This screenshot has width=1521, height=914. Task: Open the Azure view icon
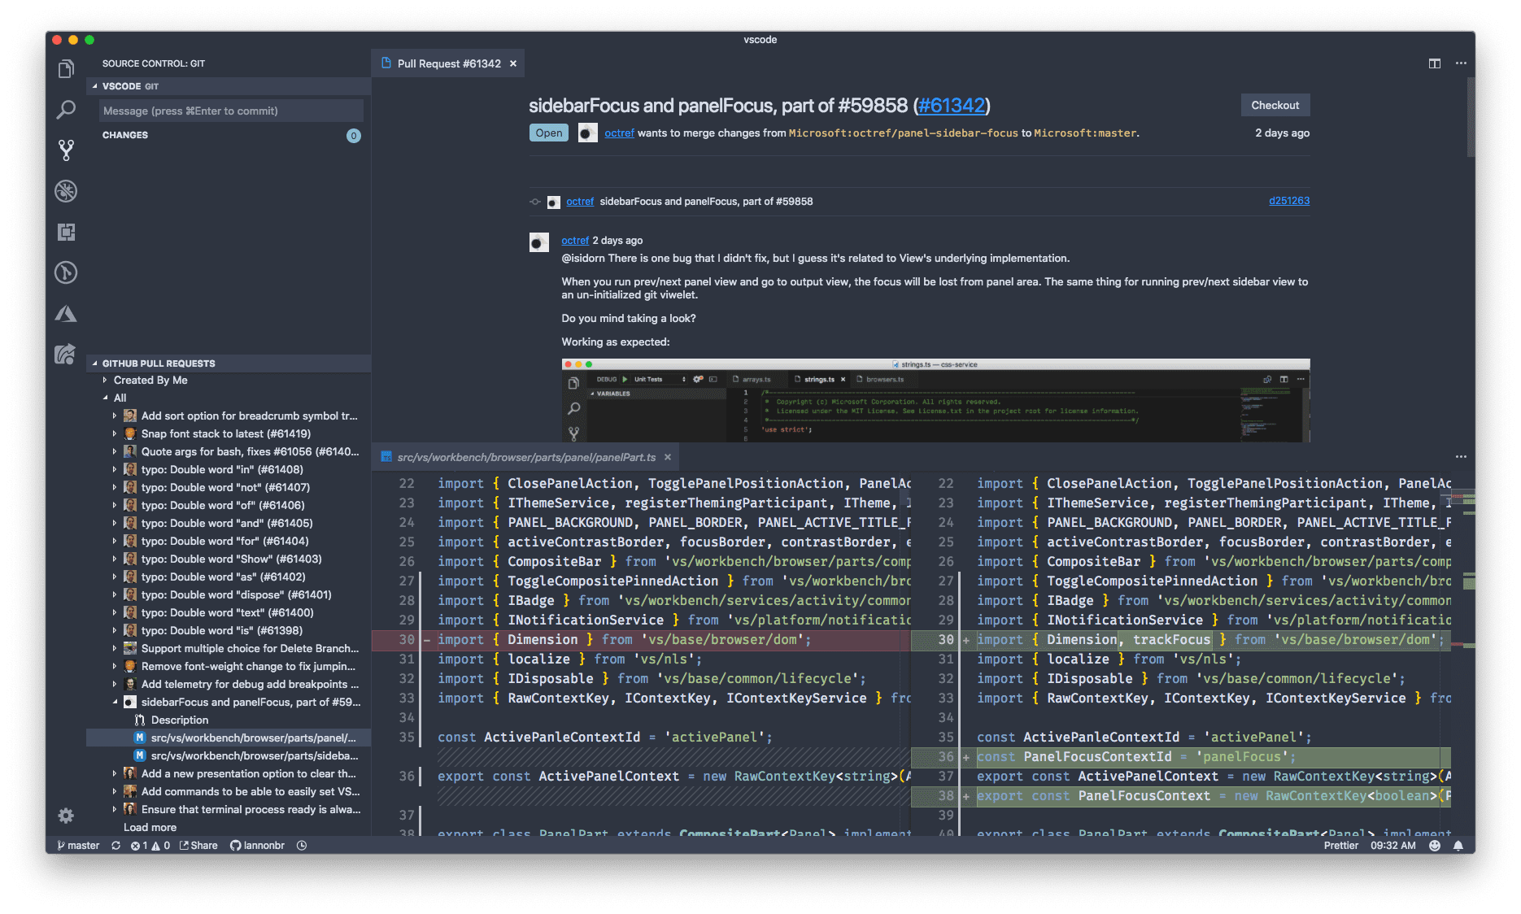66,314
